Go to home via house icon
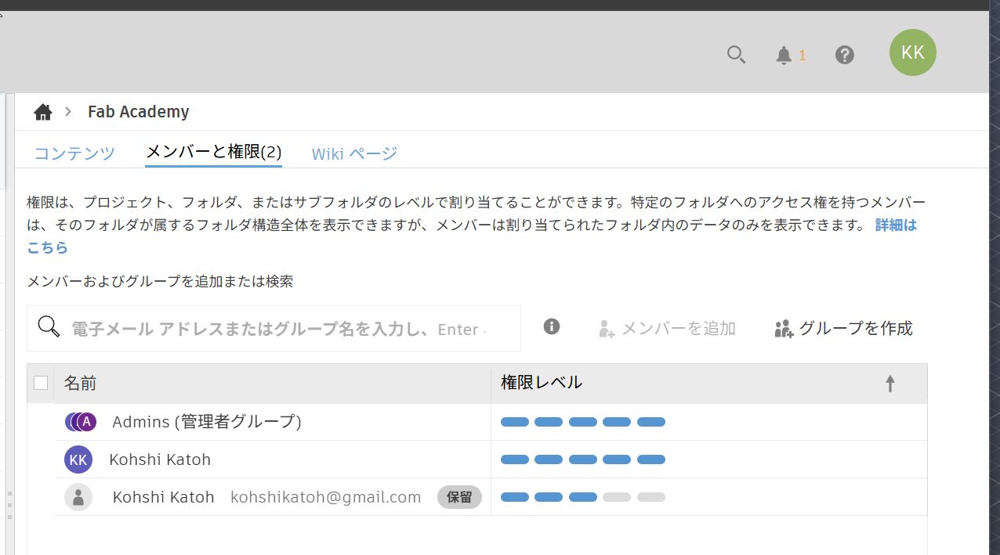 click(43, 112)
